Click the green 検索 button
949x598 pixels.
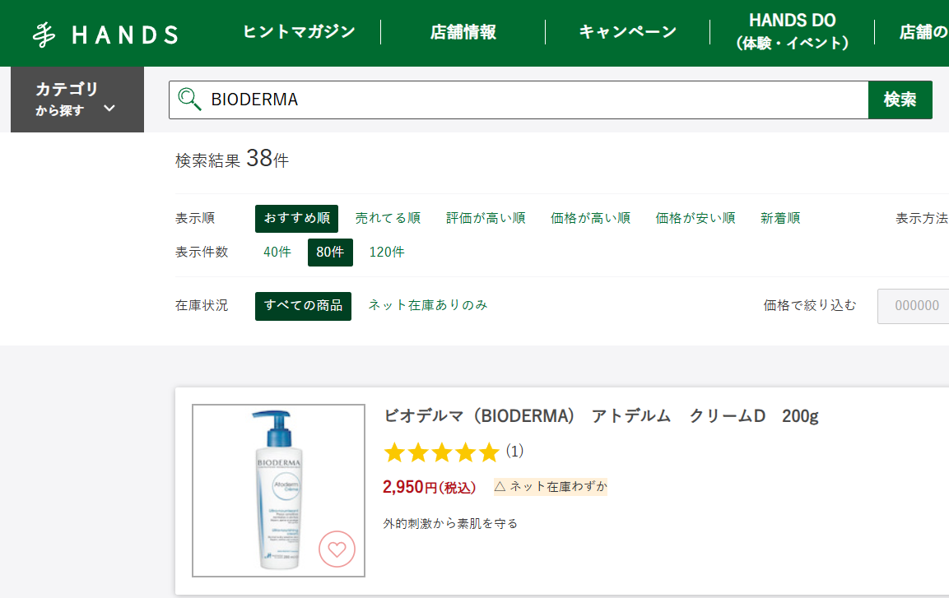(x=900, y=100)
